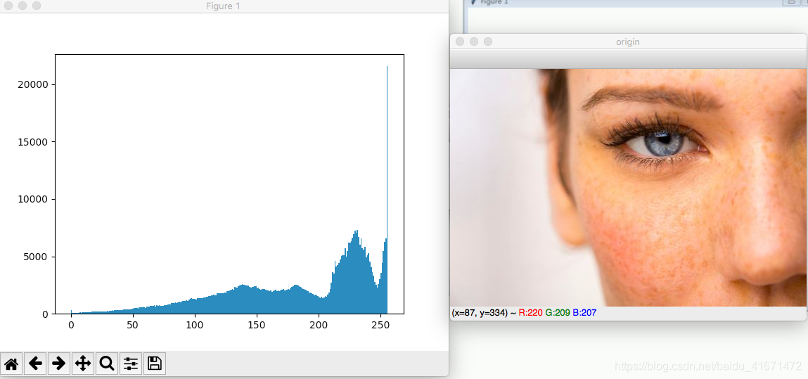Save the figure with disk icon
The height and width of the screenshot is (379, 808).
155,364
